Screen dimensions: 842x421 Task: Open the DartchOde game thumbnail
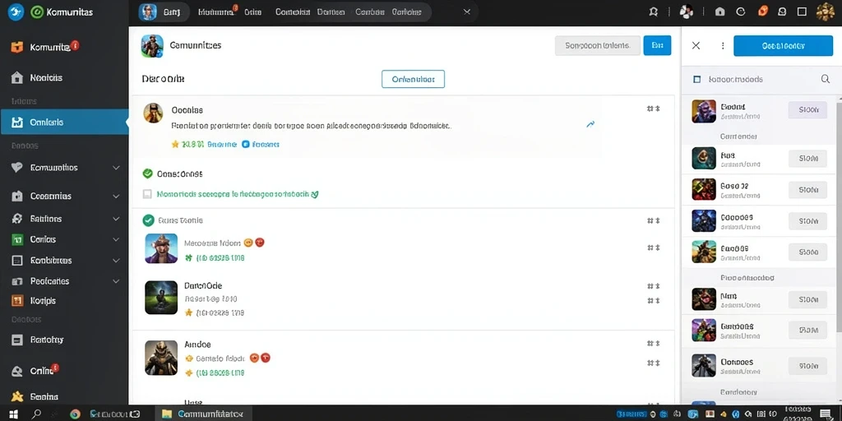click(161, 298)
